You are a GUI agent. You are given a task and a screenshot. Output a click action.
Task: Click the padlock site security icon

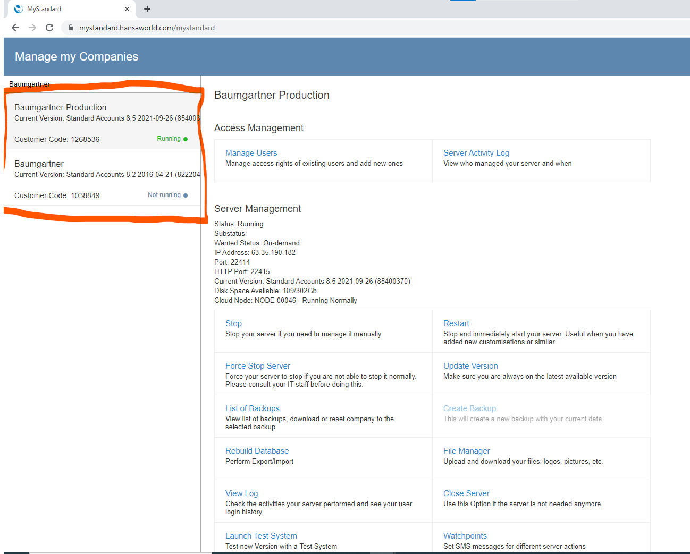coord(70,28)
